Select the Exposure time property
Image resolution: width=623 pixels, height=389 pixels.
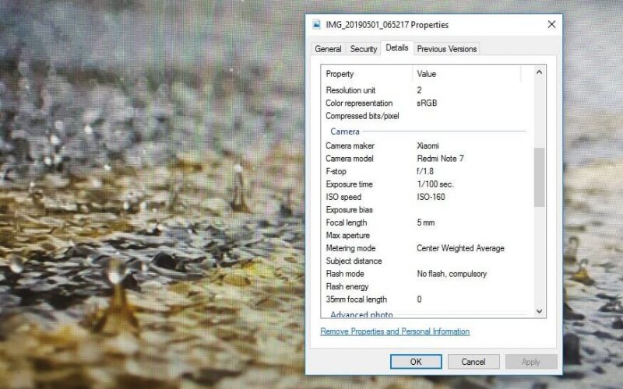(349, 184)
